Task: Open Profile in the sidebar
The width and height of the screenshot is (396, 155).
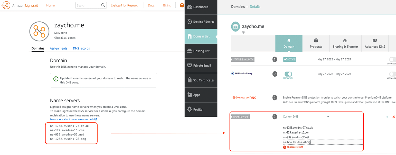Action: pyautogui.click(x=201, y=110)
